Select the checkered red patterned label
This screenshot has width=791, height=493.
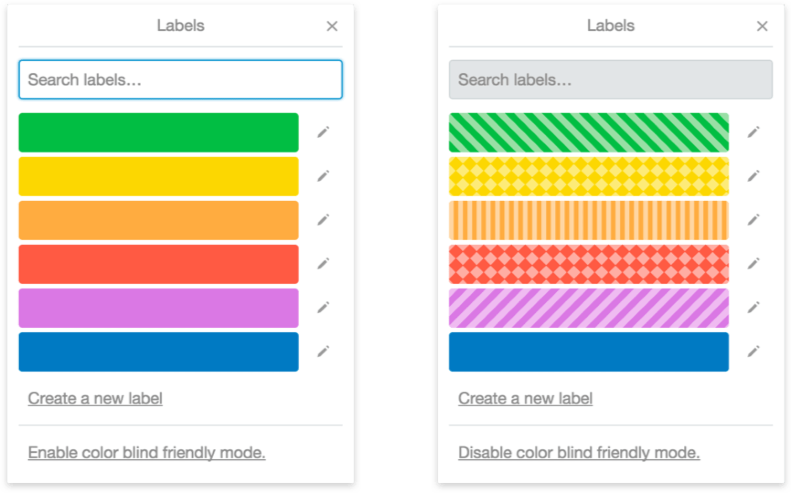589,264
